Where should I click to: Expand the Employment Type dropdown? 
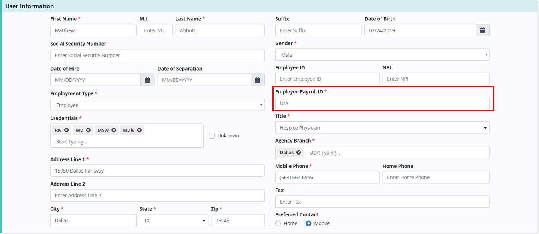157,105
